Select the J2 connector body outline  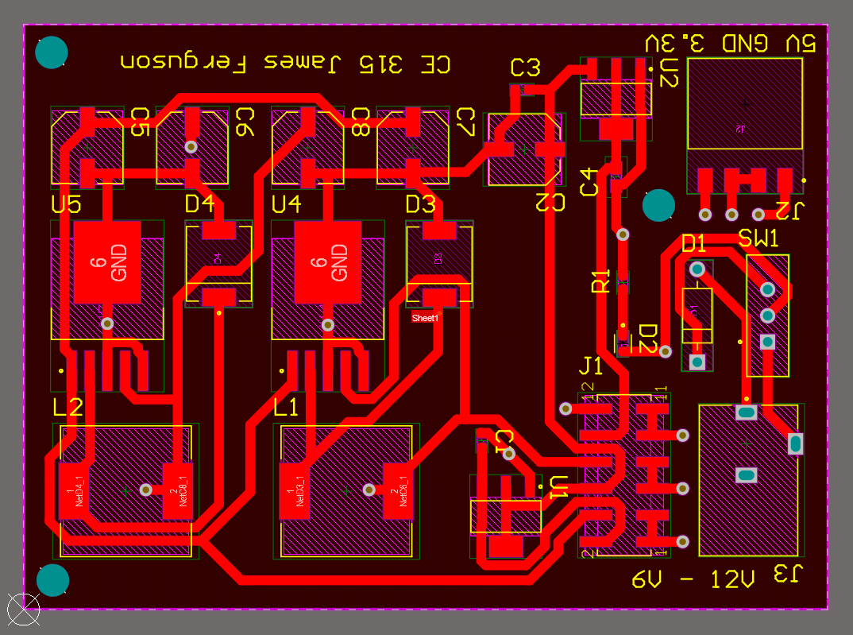click(x=745, y=103)
